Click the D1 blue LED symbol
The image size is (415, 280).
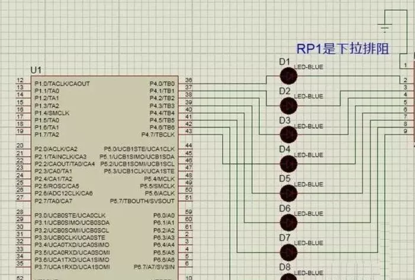point(288,76)
